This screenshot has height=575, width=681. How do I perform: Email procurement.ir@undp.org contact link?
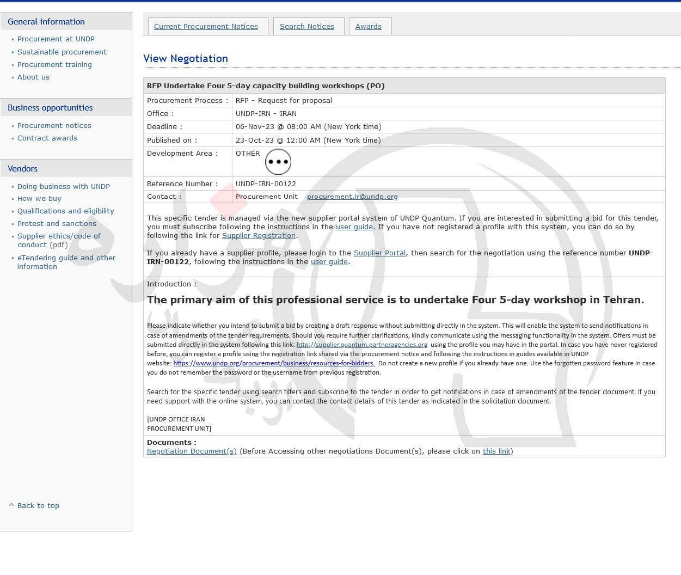click(x=352, y=197)
